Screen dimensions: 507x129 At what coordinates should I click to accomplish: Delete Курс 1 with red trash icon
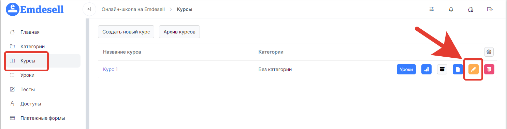(x=489, y=69)
